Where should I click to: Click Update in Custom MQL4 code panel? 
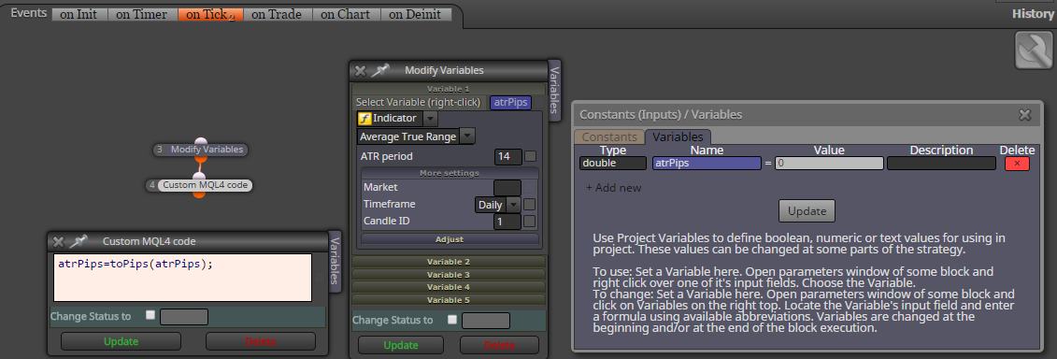121,341
